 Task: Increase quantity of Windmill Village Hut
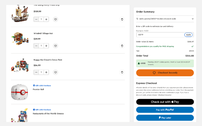coord(46,46)
